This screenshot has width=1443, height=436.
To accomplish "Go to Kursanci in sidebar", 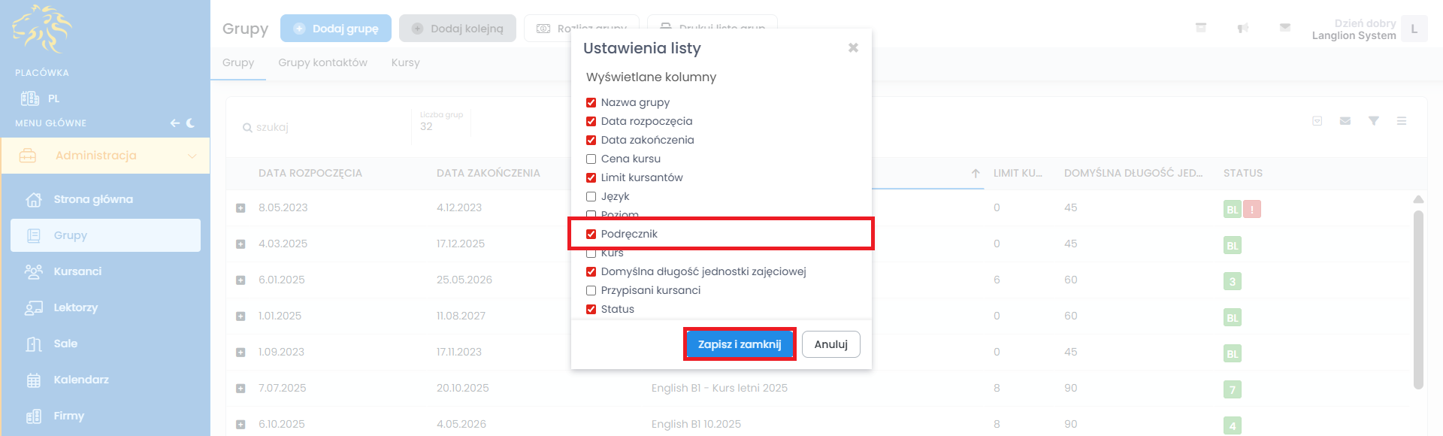I will click(77, 271).
